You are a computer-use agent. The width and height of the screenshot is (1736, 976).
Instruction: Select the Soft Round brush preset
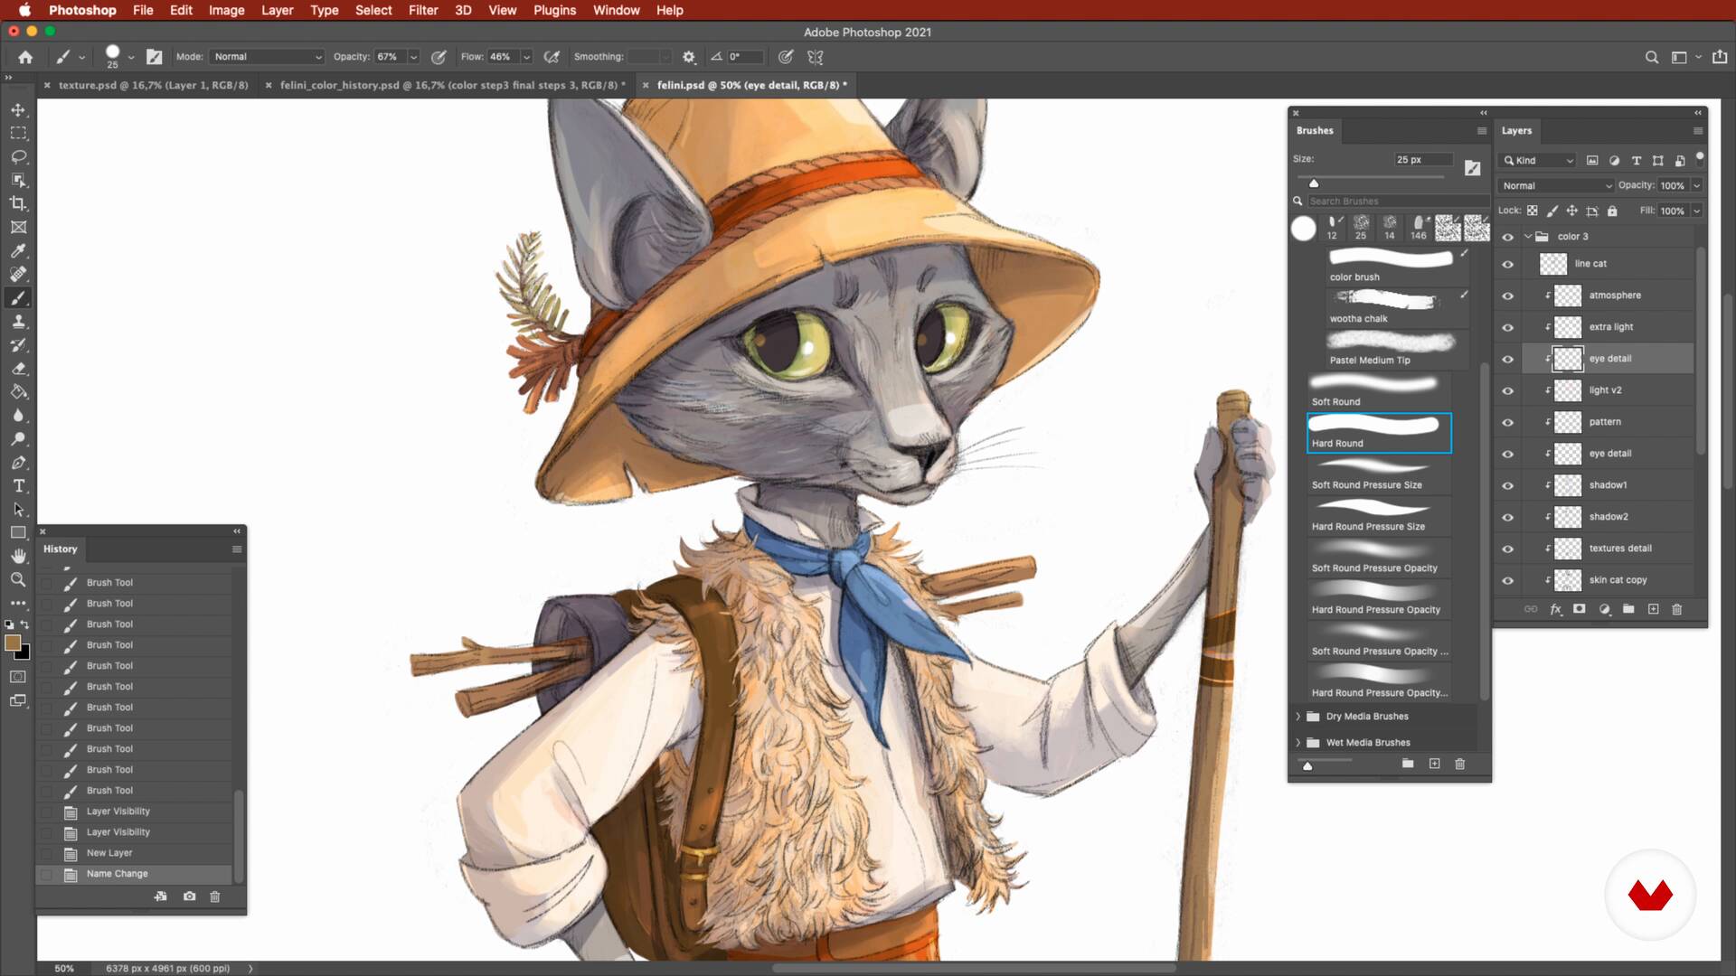point(1379,391)
